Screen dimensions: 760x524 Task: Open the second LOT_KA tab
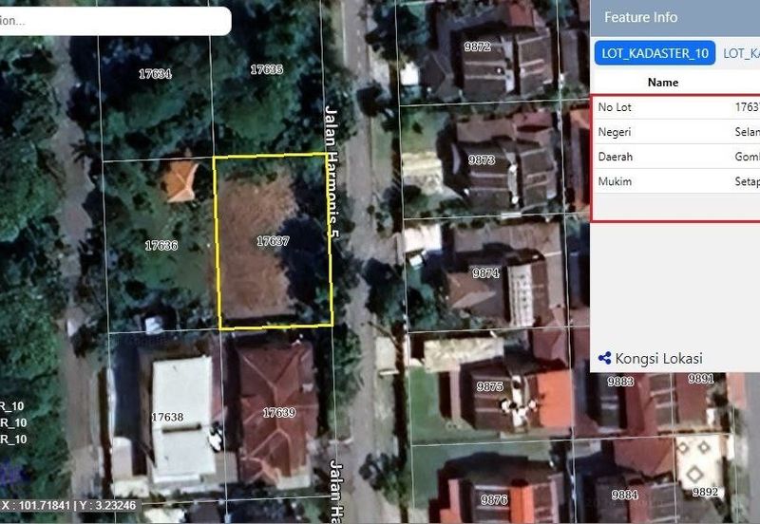(x=742, y=53)
